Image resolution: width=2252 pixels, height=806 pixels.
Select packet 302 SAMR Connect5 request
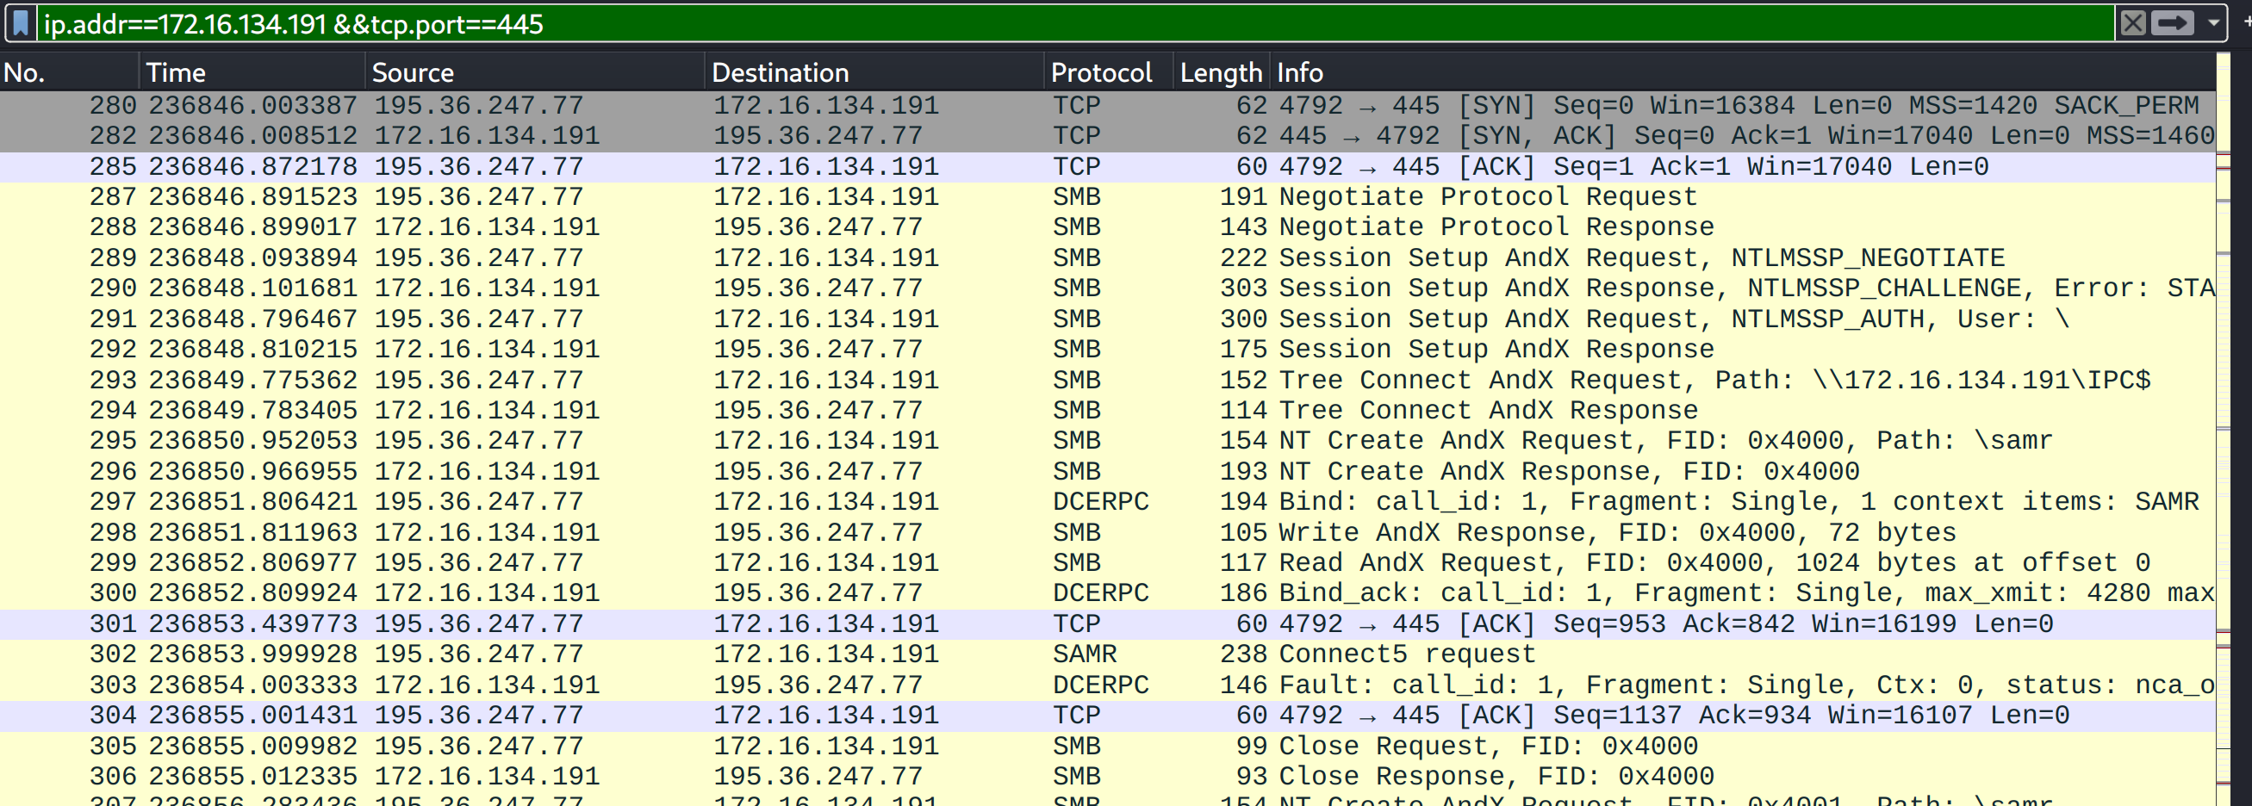(1108, 654)
